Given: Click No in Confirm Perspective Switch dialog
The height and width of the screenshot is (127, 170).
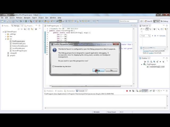Looking at the screenshot, I should pyautogui.click(x=111, y=70).
